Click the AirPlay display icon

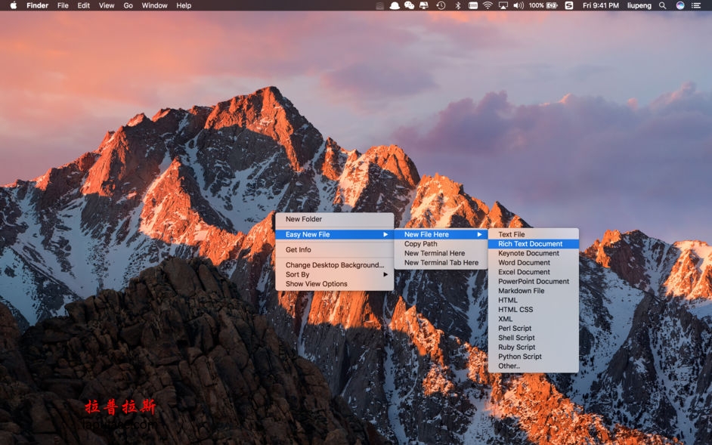pos(503,5)
